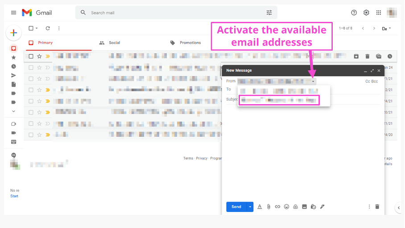Select the third email checkbox
Image resolution: width=405 pixels, height=228 pixels.
point(31,79)
